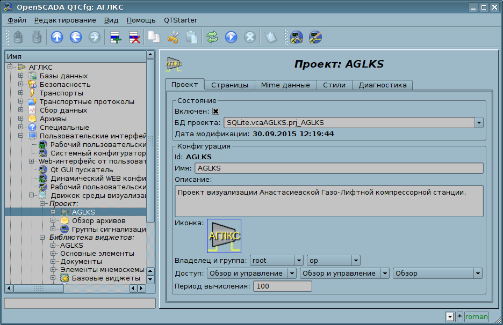
Task: Open the АГЛКС project icon thumbnail
Action: coord(224,236)
